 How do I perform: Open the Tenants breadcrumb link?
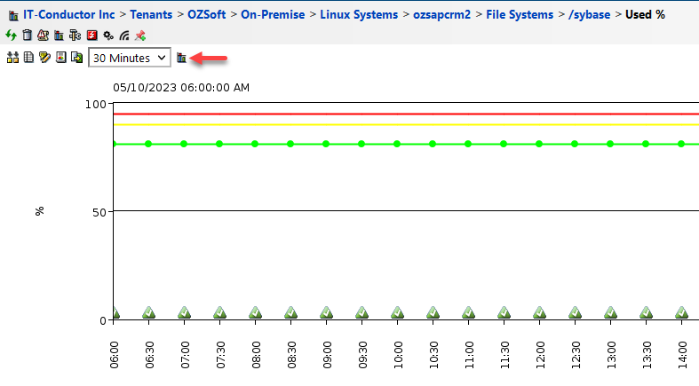coord(151,15)
